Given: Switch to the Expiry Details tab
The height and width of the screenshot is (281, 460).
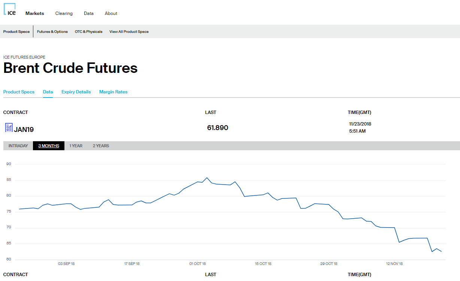Looking at the screenshot, I should click(x=76, y=92).
